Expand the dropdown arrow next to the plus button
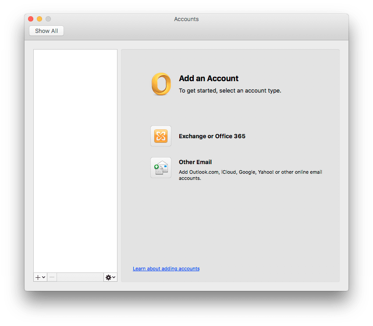Image resolution: width=373 pixels, height=326 pixels. 43,277
